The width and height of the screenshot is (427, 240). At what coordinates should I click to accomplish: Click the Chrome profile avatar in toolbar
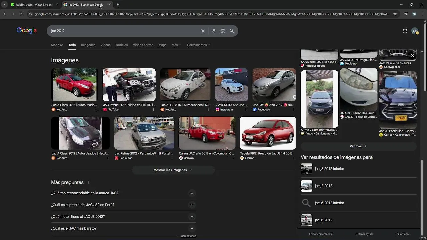(x=414, y=14)
